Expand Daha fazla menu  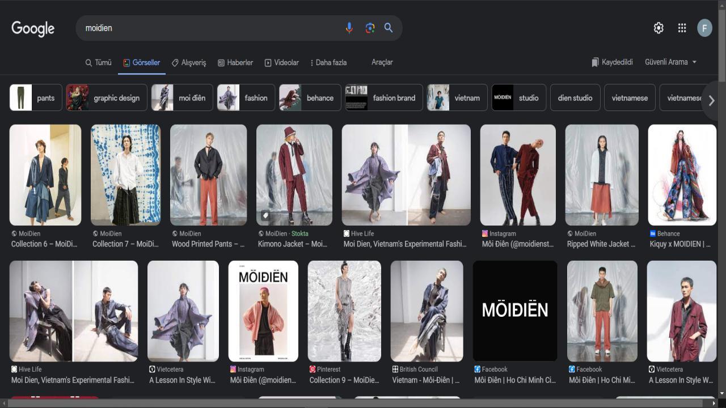328,62
